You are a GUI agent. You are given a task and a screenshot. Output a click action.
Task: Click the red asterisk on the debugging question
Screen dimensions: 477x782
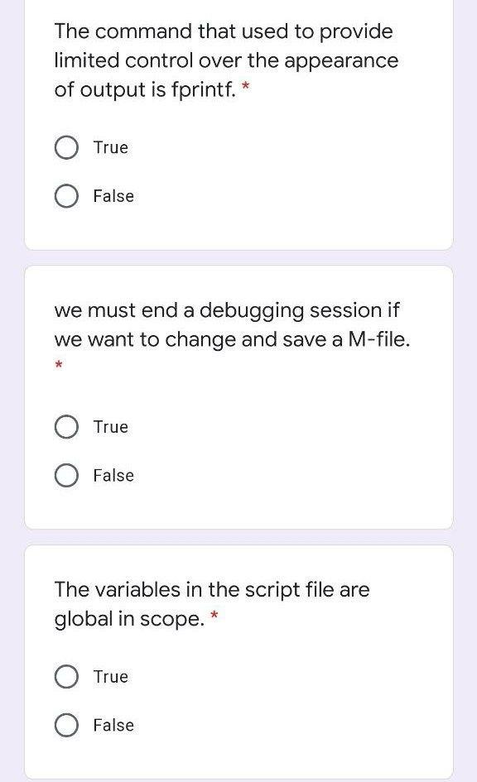59,365
